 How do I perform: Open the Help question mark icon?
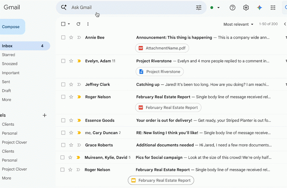pos(233,8)
